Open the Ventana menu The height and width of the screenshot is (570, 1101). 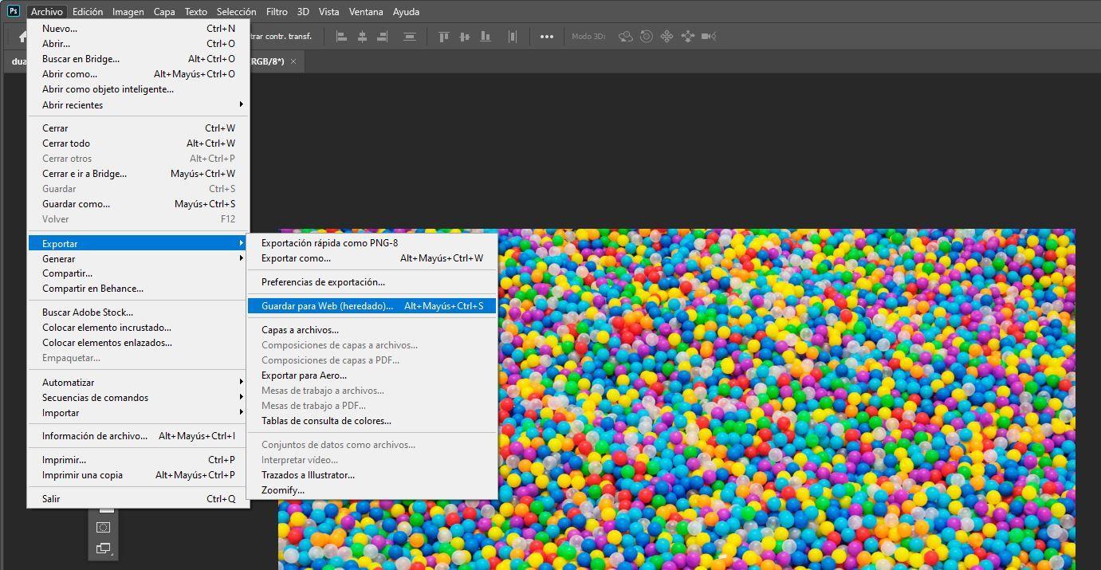pyautogui.click(x=366, y=12)
